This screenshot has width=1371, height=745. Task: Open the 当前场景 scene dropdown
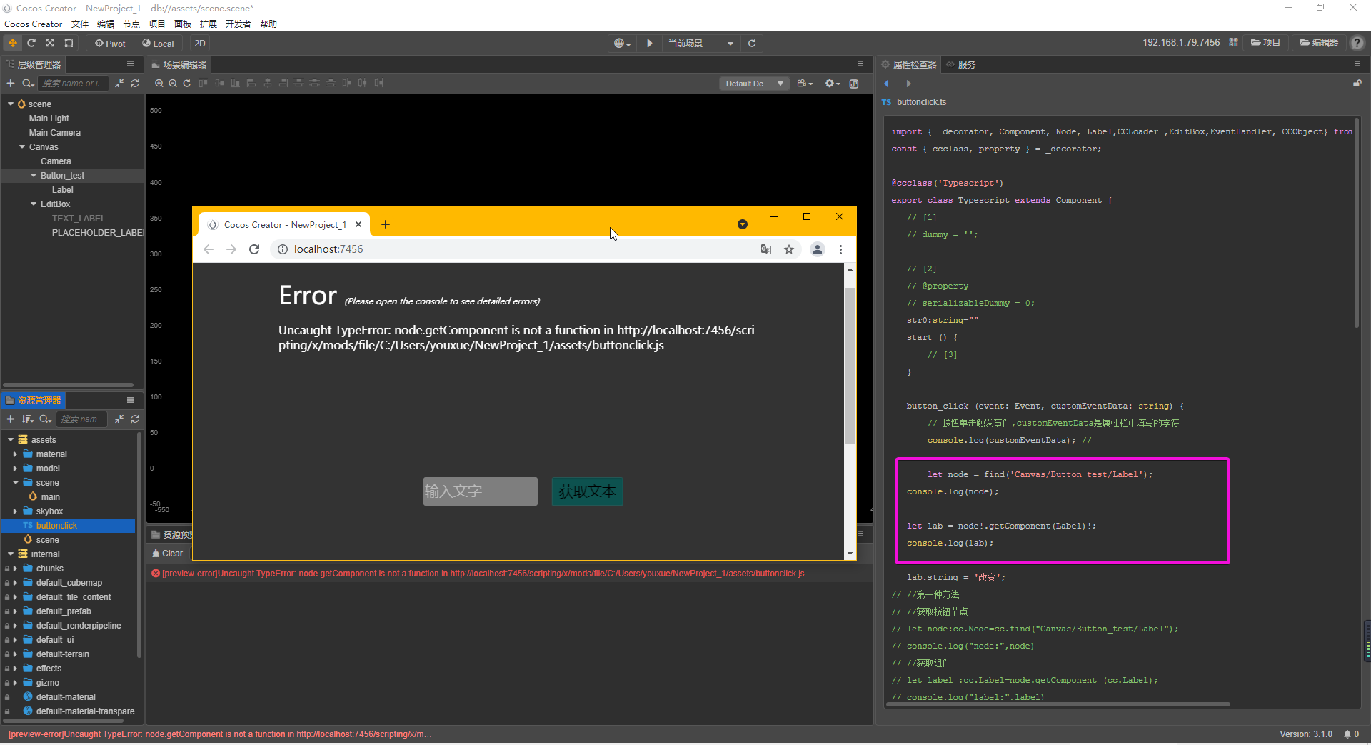click(x=700, y=44)
